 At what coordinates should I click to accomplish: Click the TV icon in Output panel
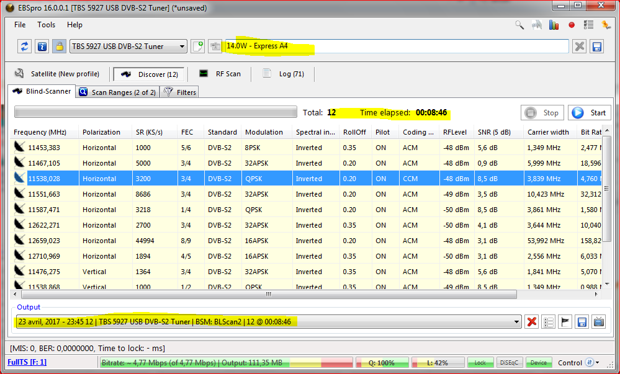pyautogui.click(x=600, y=321)
